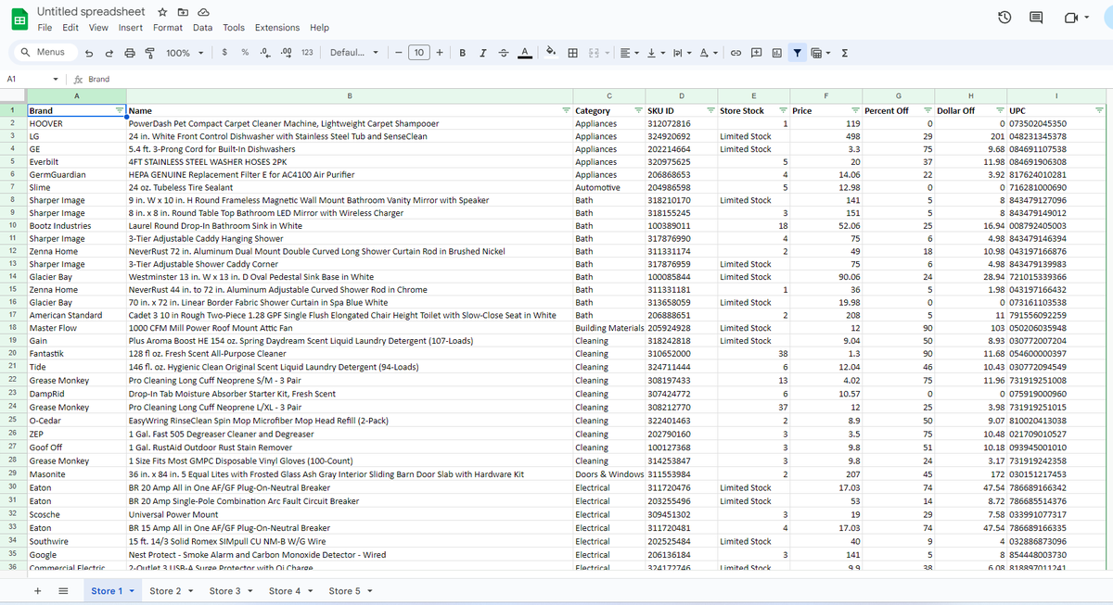The image size is (1113, 605).
Task: Insert a link
Action: point(736,53)
